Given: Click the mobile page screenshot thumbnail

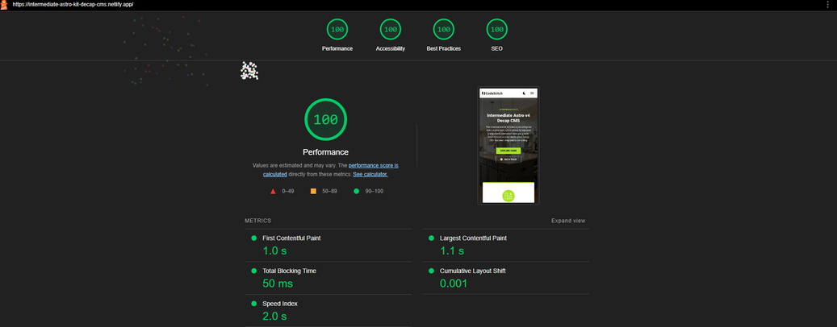Looking at the screenshot, I should [x=508, y=146].
